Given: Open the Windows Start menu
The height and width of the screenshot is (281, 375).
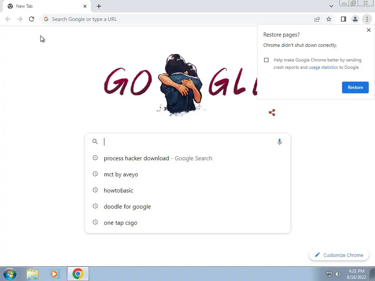Looking at the screenshot, I should click(x=10, y=274).
